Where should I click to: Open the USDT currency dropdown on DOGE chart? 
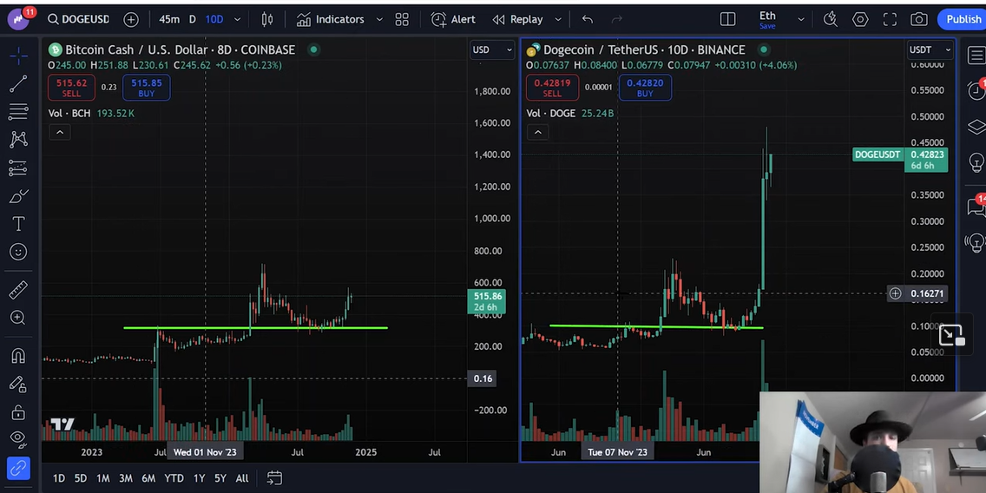931,49
